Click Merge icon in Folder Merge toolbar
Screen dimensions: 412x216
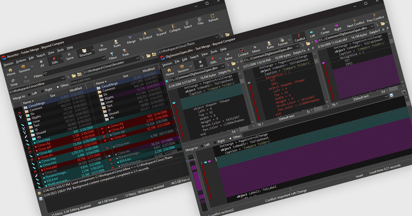[130, 38]
